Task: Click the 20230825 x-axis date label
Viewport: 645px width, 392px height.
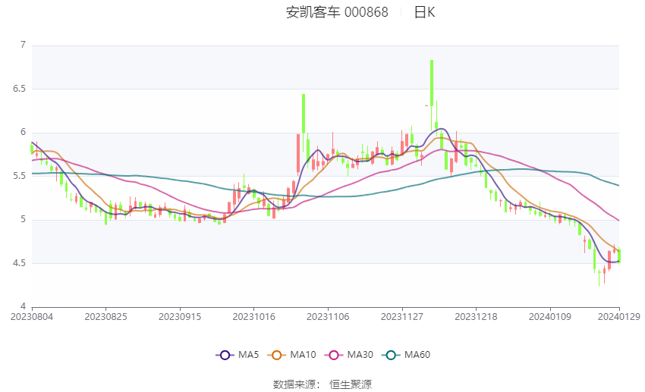Action: click(x=105, y=317)
